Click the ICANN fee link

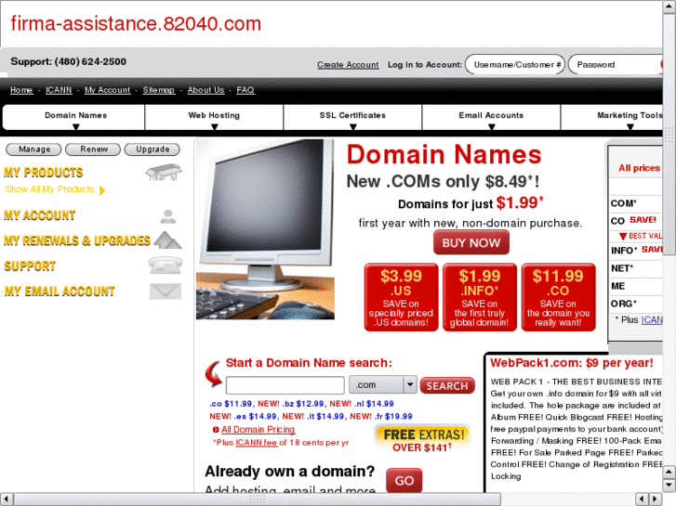click(256, 443)
